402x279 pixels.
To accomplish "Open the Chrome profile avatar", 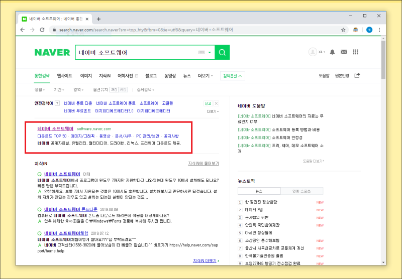I will [x=369, y=30].
